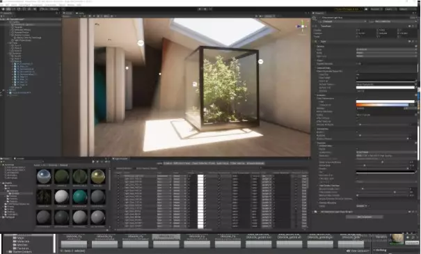Select the teal material sphere thumbnail
Image resolution: width=421 pixels, height=254 pixels.
(80, 196)
